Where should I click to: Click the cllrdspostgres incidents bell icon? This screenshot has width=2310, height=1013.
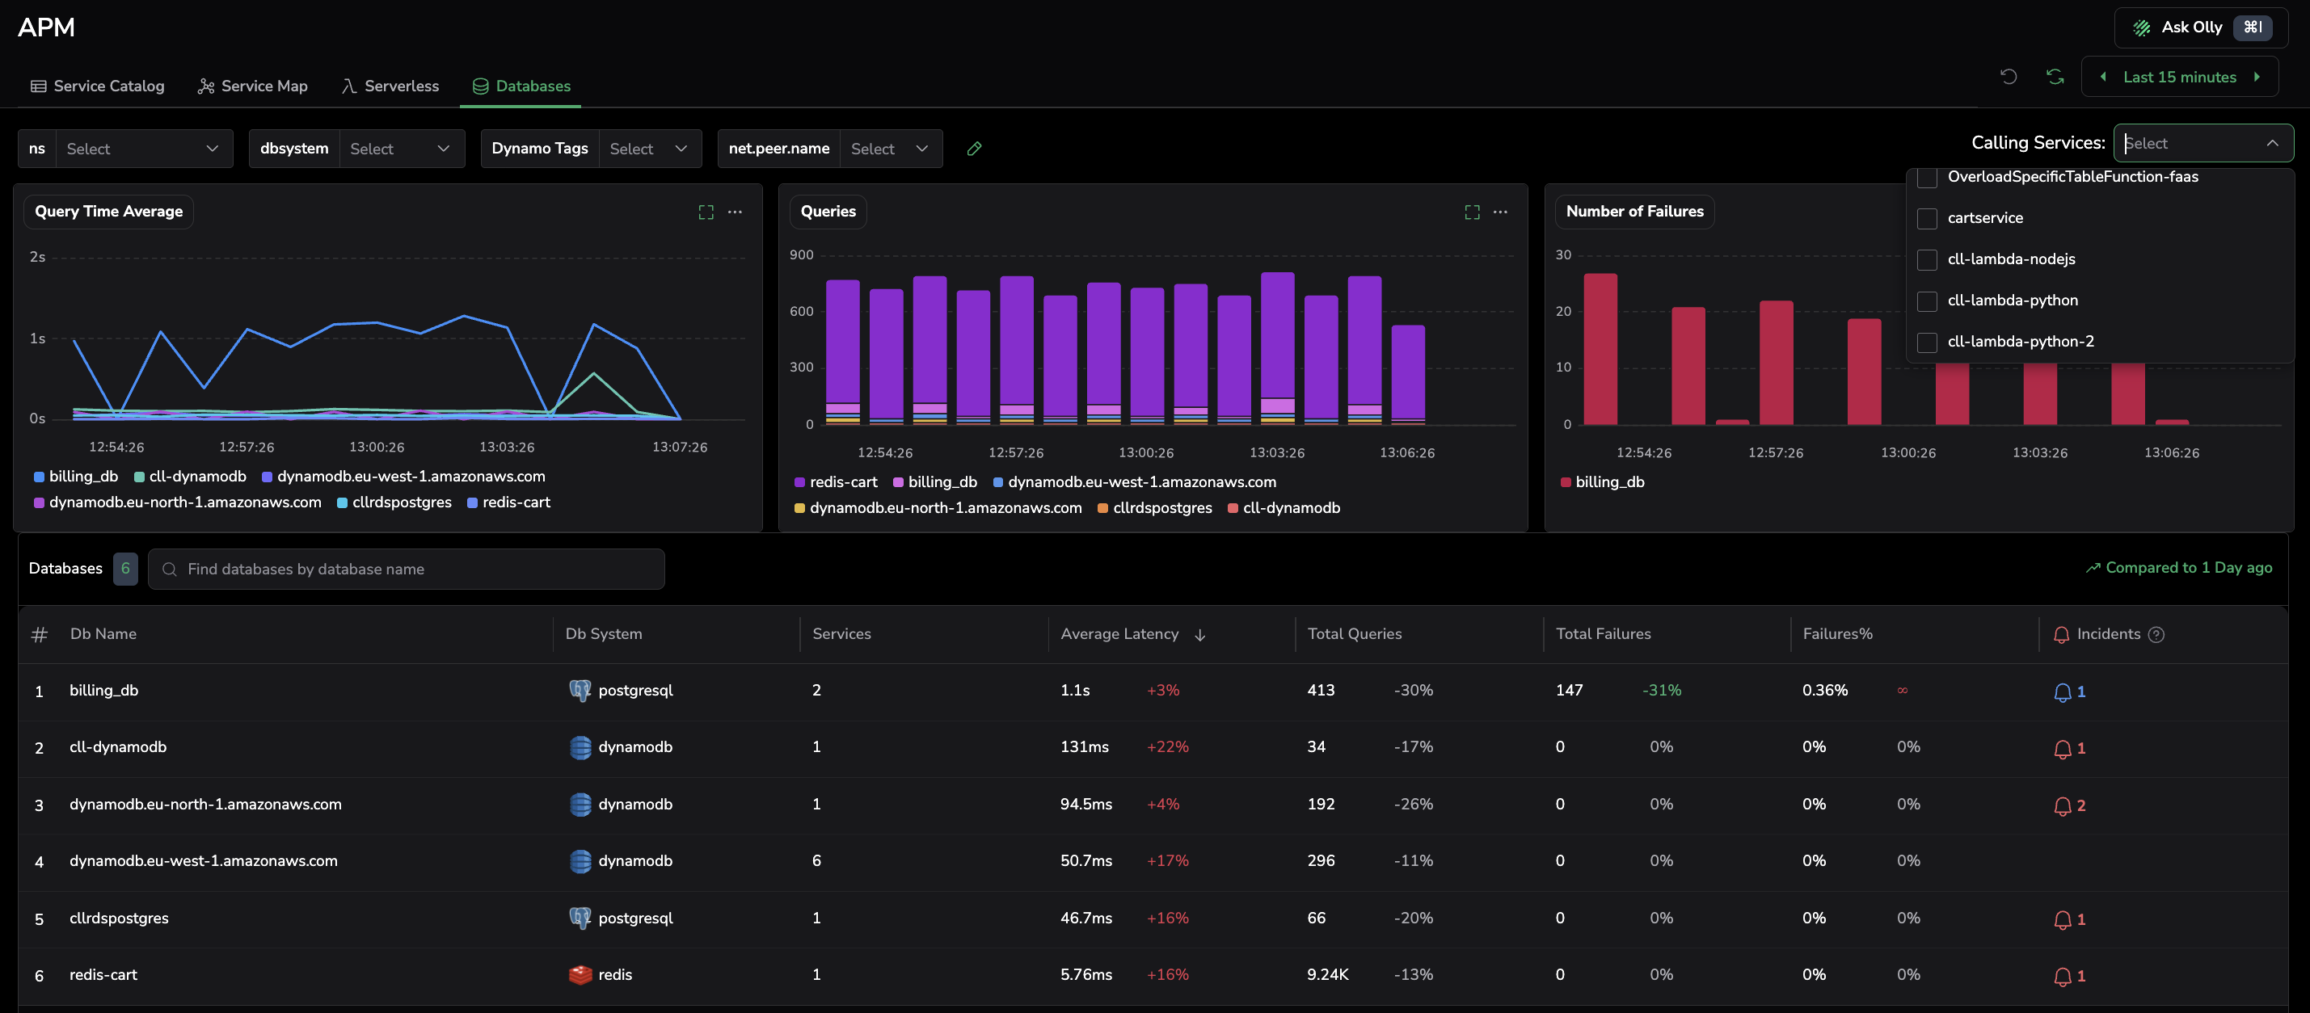click(x=2062, y=920)
